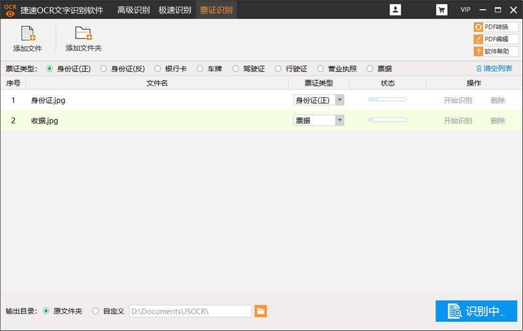Image resolution: width=523 pixels, height=331 pixels.
Task: Click the 添加文件 add file icon
Action: point(27,33)
